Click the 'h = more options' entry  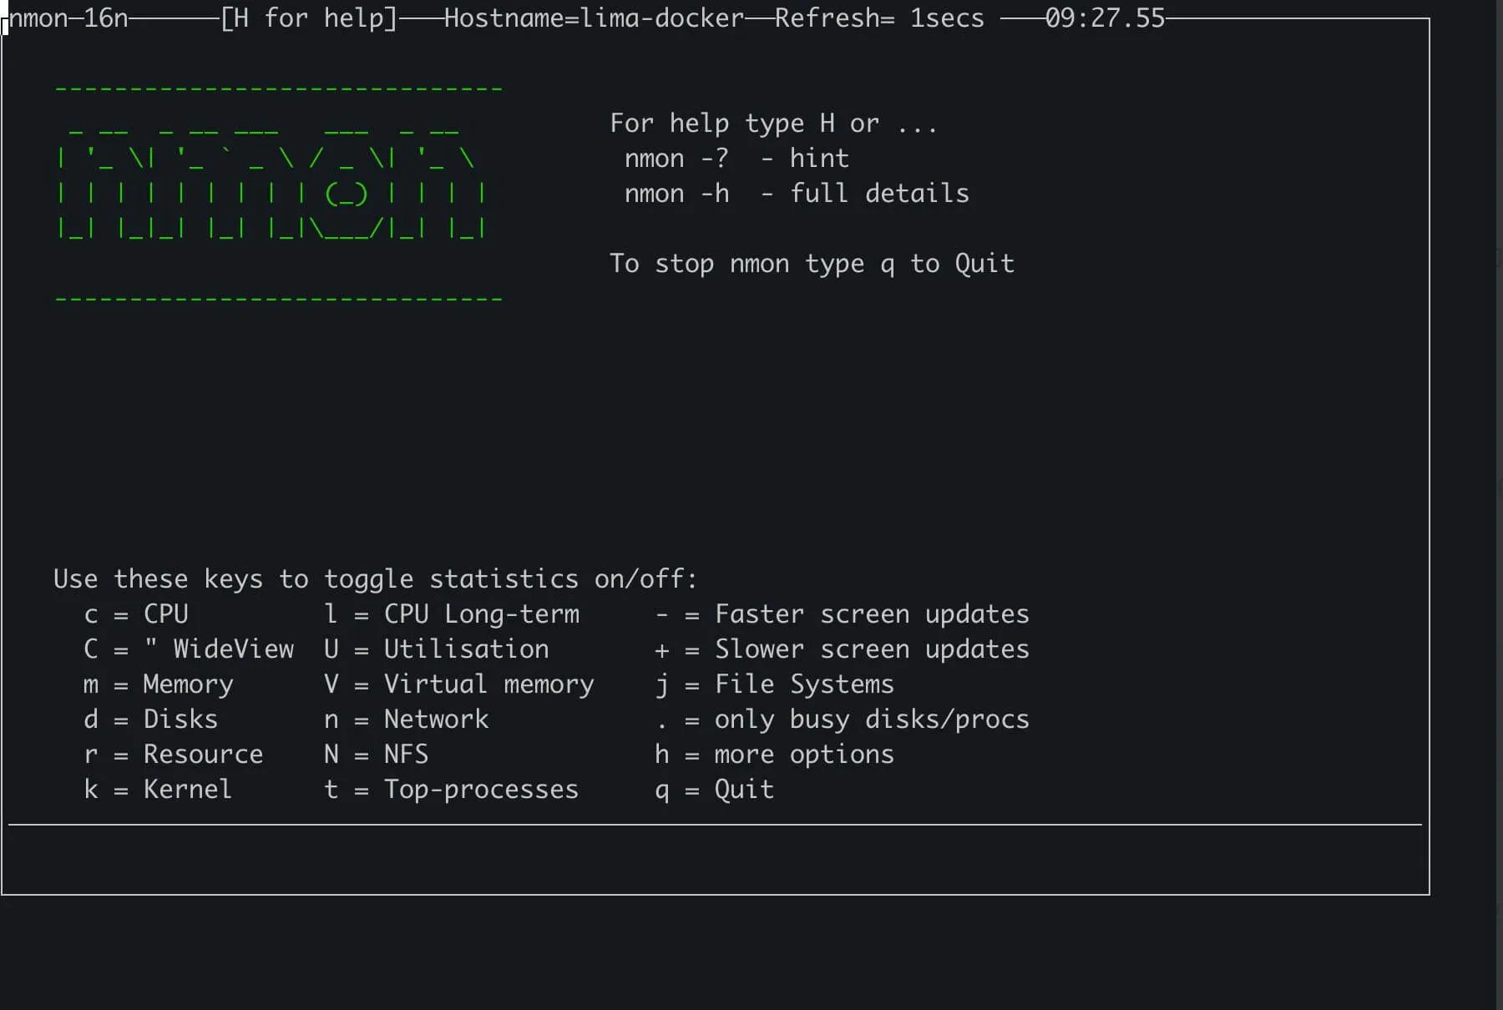[x=775, y=755]
